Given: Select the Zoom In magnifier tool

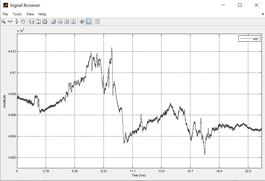Looking at the screenshot, I should [3, 22].
